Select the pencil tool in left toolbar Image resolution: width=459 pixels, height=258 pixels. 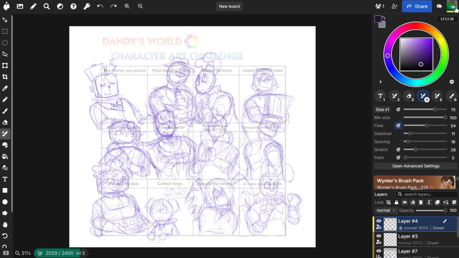(x=5, y=100)
